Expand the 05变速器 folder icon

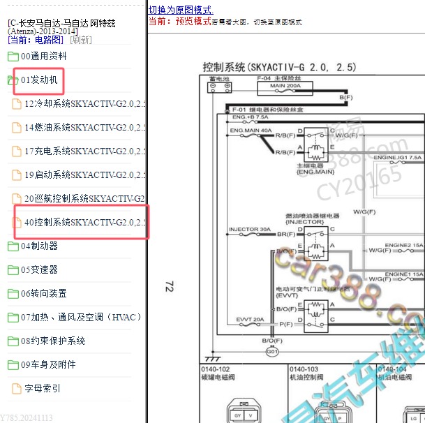(x=13, y=270)
